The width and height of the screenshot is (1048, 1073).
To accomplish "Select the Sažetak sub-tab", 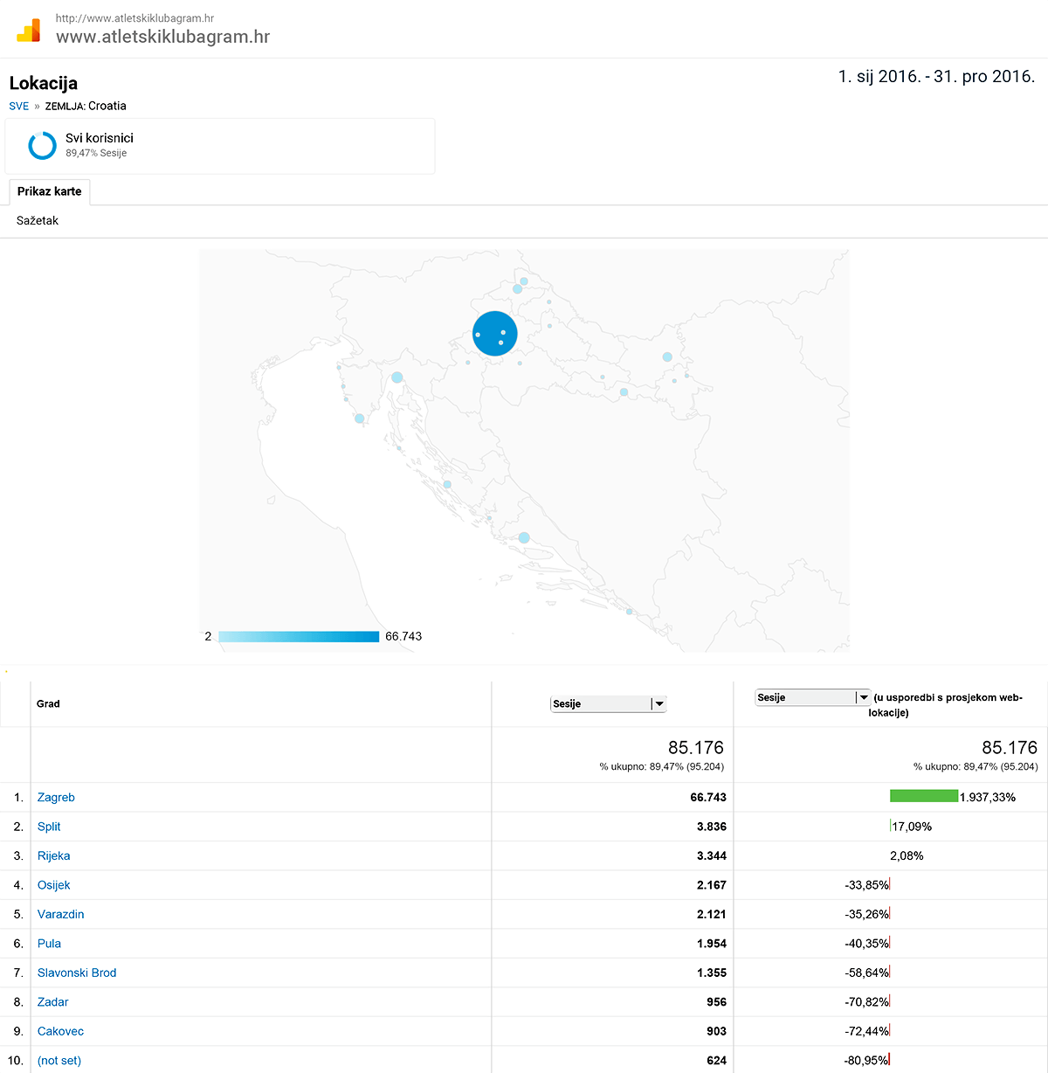I will [38, 220].
